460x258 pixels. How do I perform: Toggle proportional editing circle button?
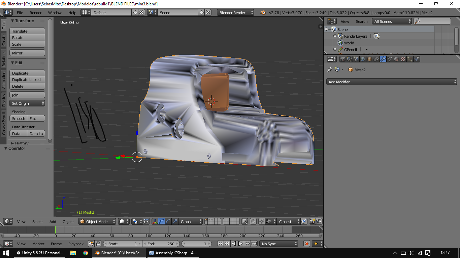tap(253, 221)
